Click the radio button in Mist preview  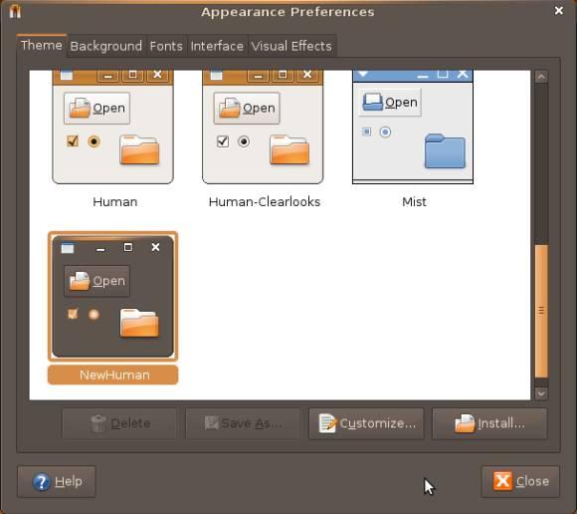[x=385, y=131]
